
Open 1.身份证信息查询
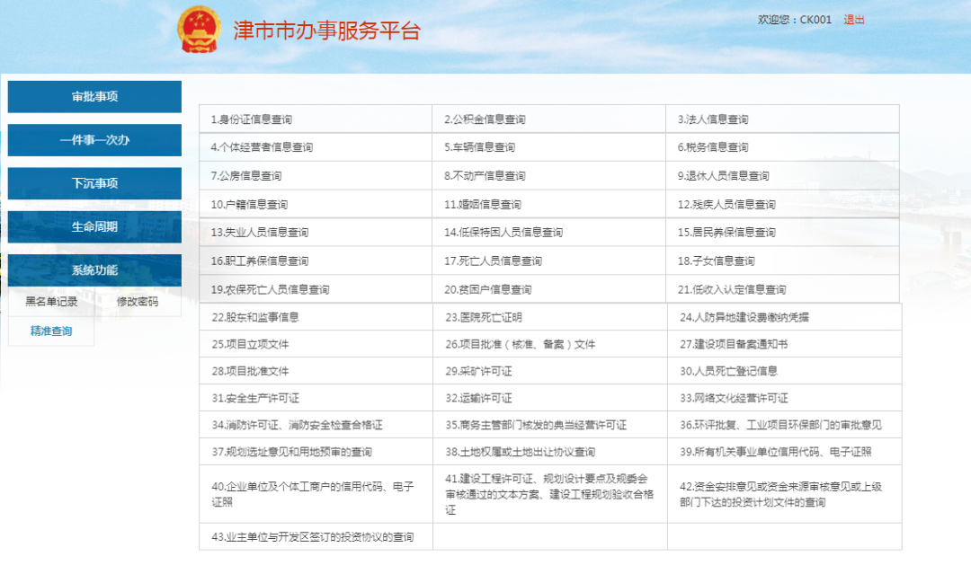(x=252, y=119)
